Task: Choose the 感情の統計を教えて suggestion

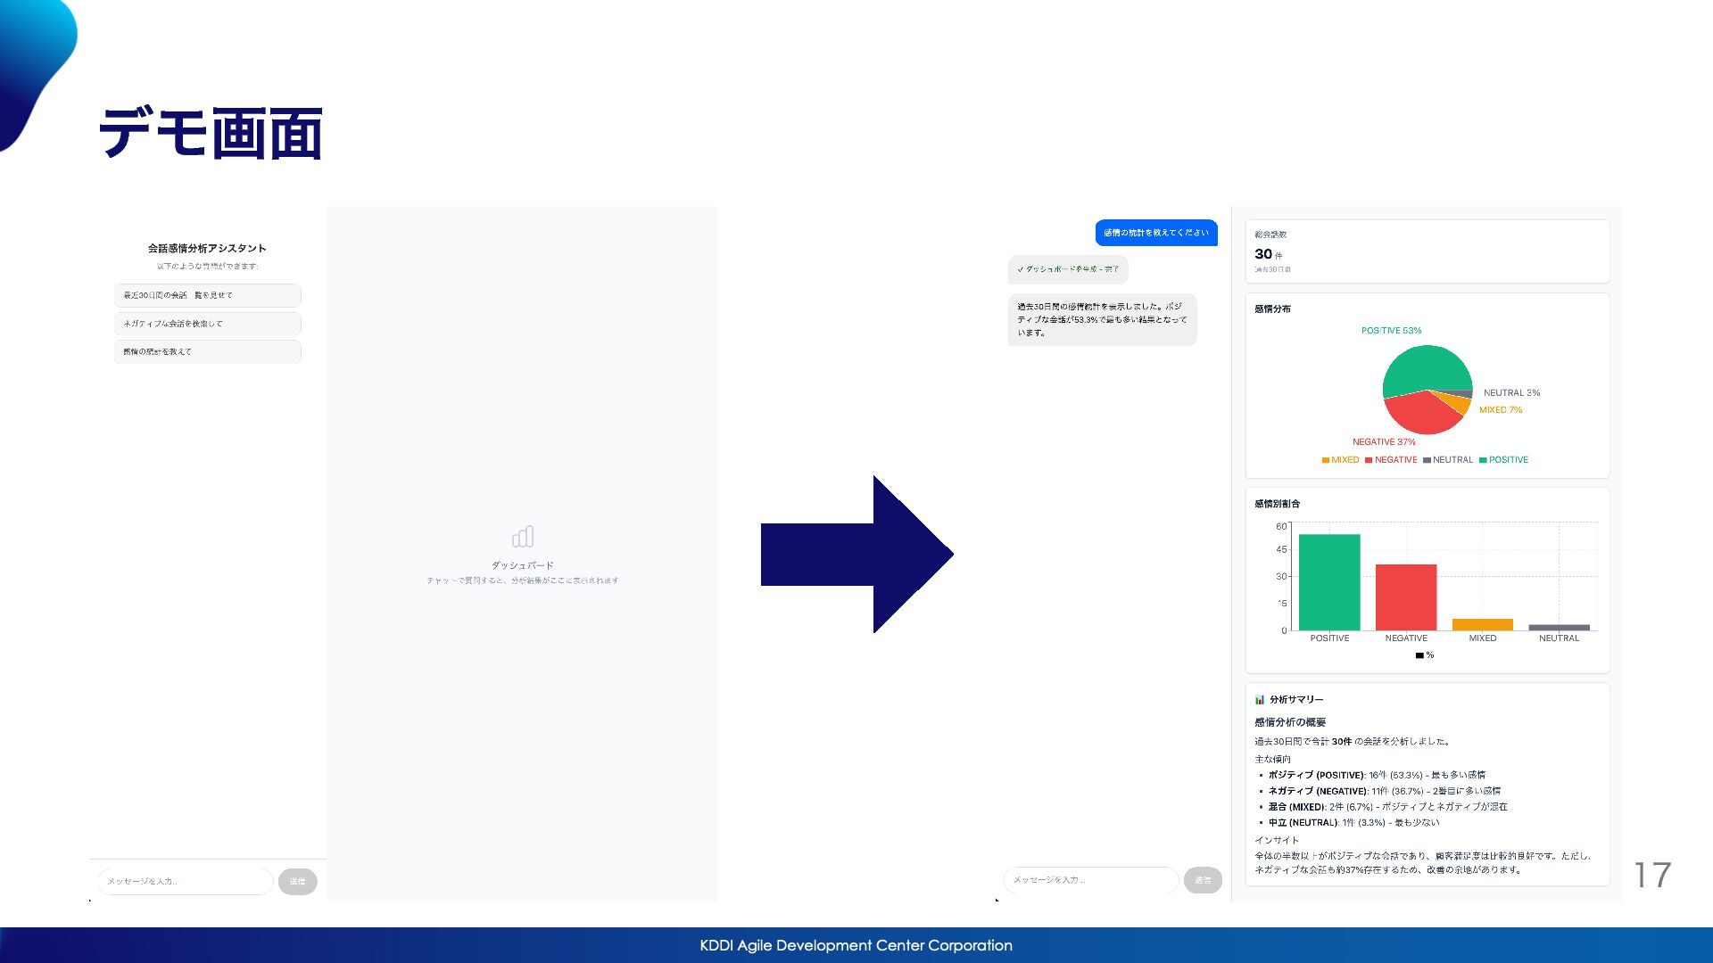Action: pos(207,351)
